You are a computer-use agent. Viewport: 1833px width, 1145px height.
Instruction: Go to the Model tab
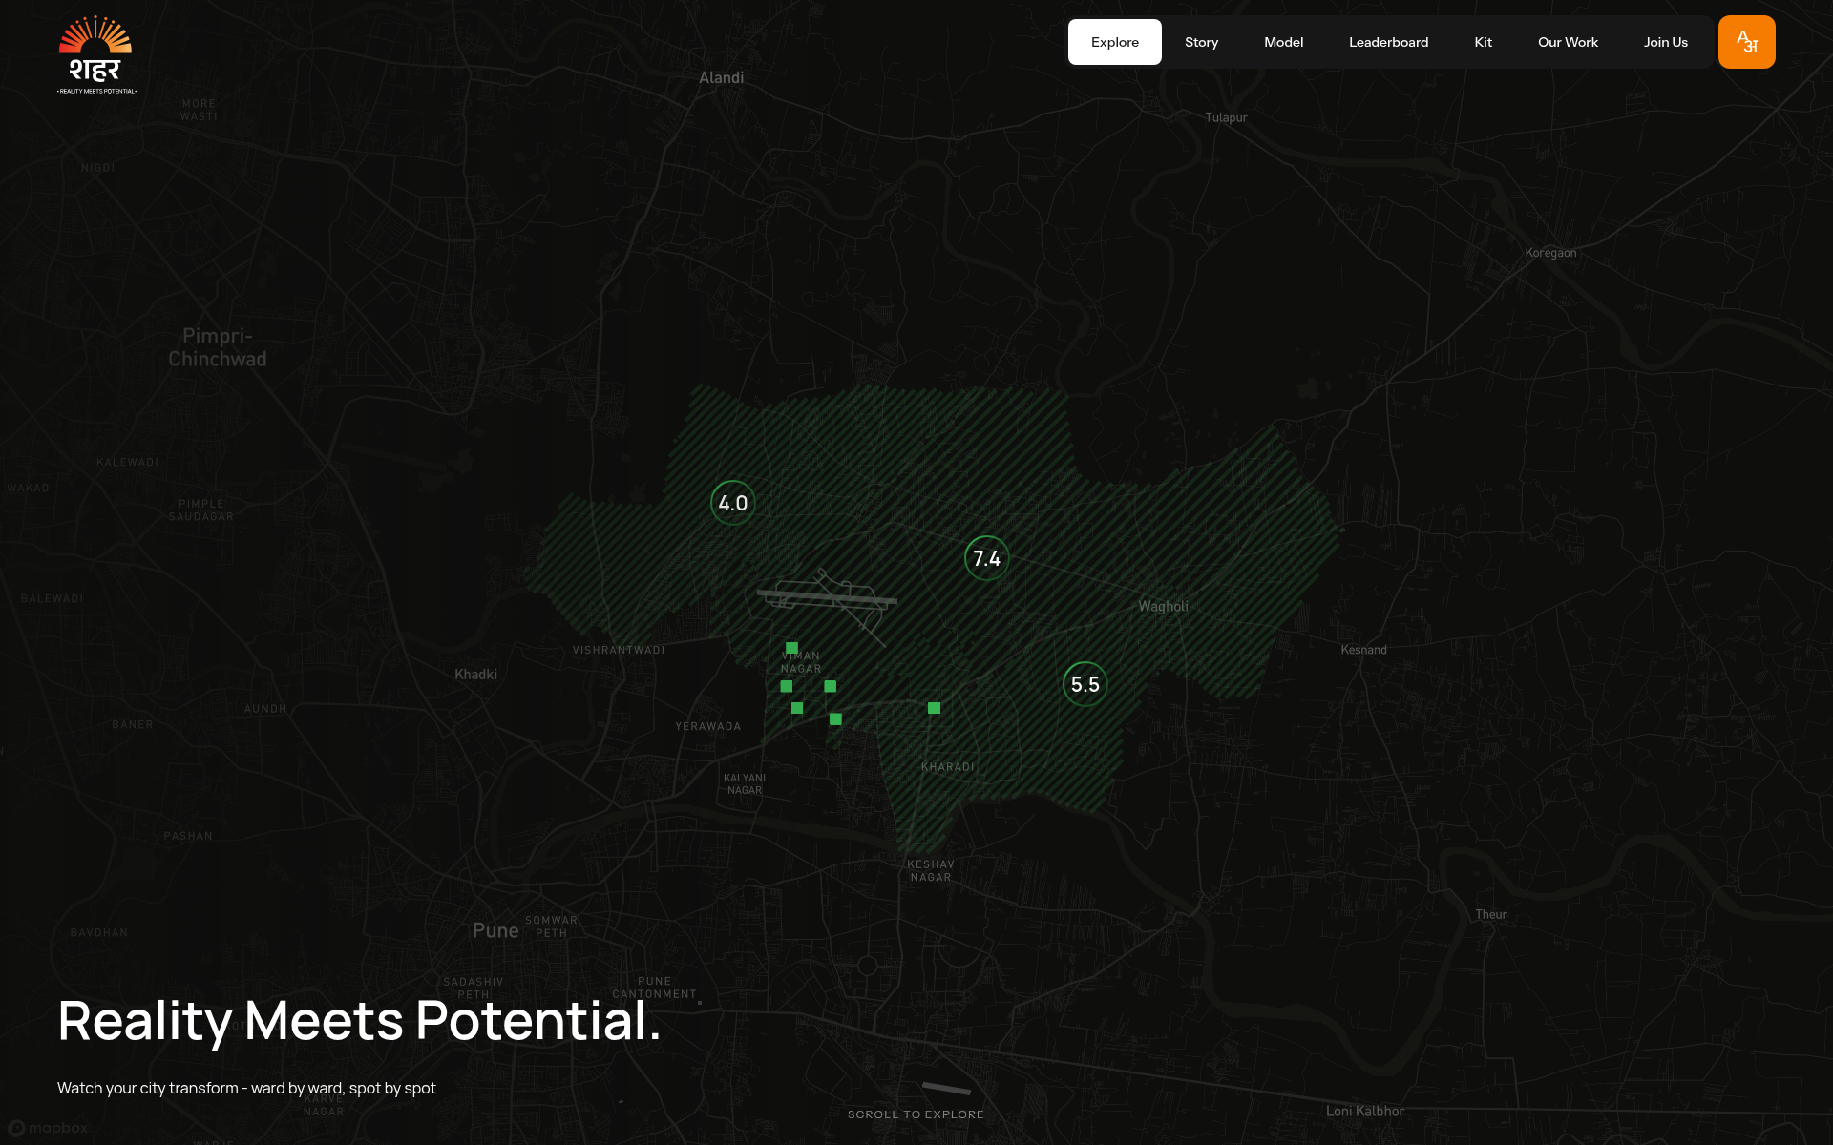coord(1283,42)
